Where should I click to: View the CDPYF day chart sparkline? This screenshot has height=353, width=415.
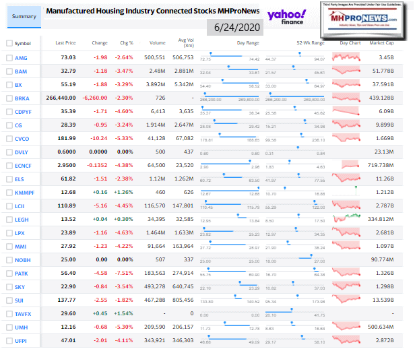point(350,111)
